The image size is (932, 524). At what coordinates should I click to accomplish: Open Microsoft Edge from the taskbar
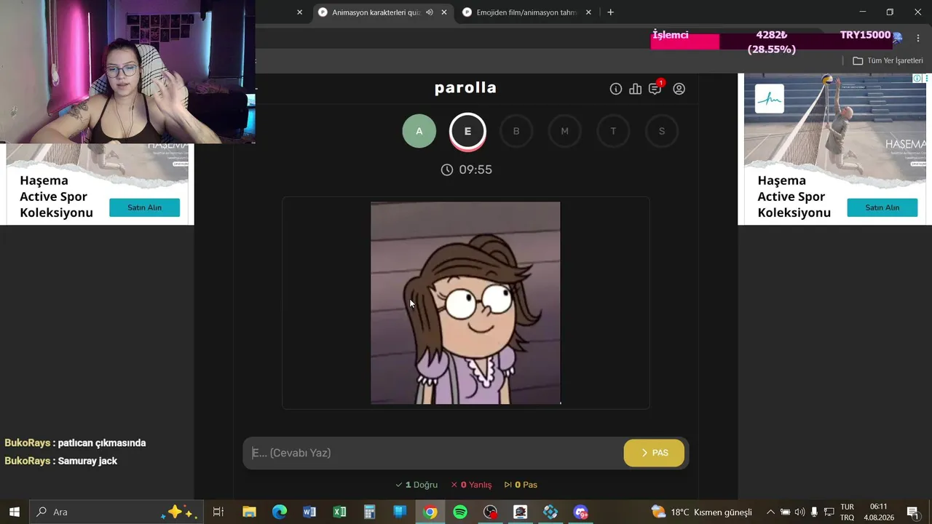280,512
